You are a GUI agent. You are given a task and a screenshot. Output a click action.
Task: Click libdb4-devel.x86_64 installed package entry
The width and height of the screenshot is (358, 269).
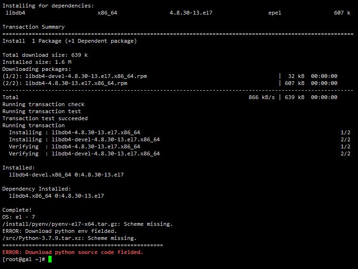click(x=66, y=175)
